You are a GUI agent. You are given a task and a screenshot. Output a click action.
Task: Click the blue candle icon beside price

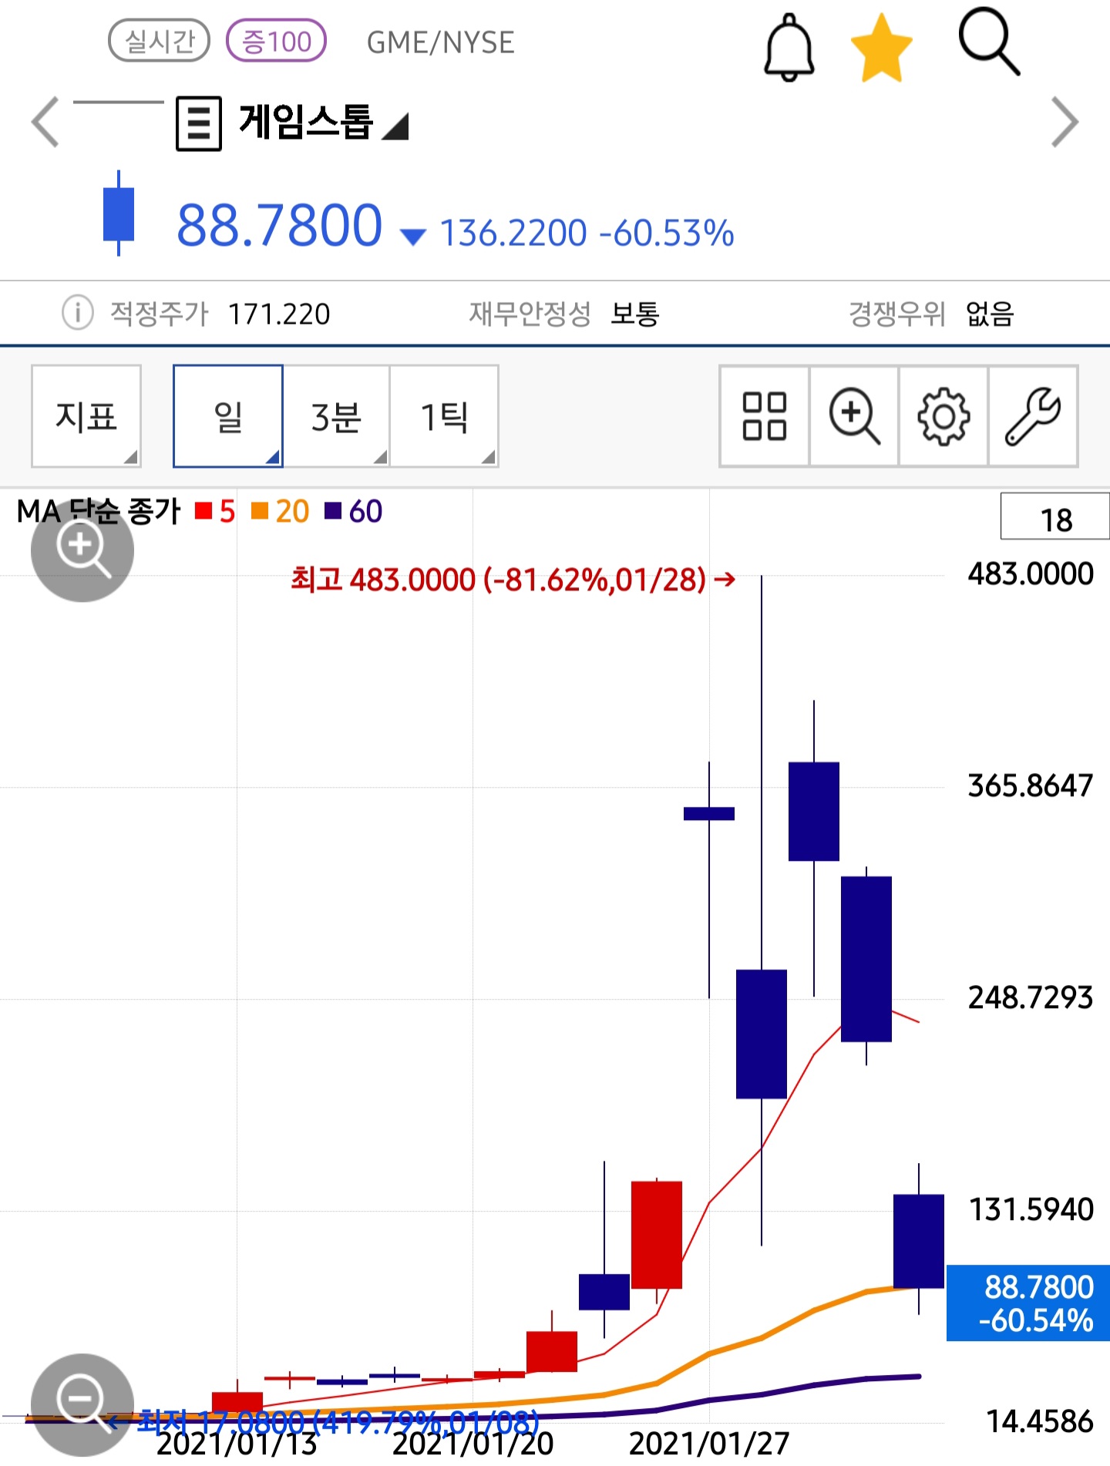point(119,214)
